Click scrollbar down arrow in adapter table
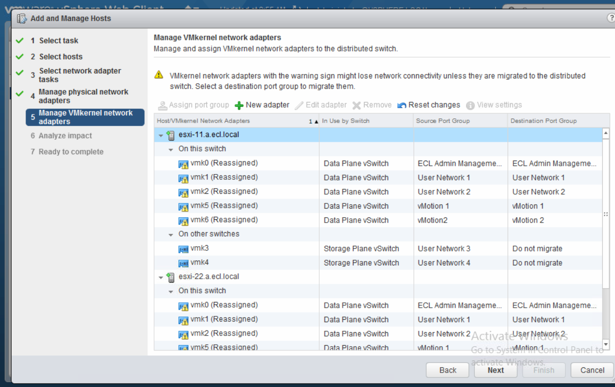Image resolution: width=615 pixels, height=387 pixels. point(606,345)
